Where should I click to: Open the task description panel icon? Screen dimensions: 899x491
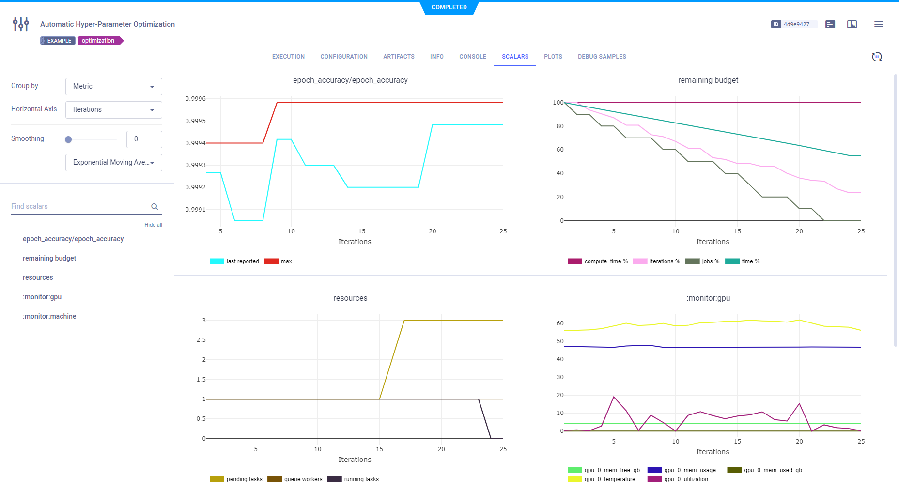(x=830, y=24)
